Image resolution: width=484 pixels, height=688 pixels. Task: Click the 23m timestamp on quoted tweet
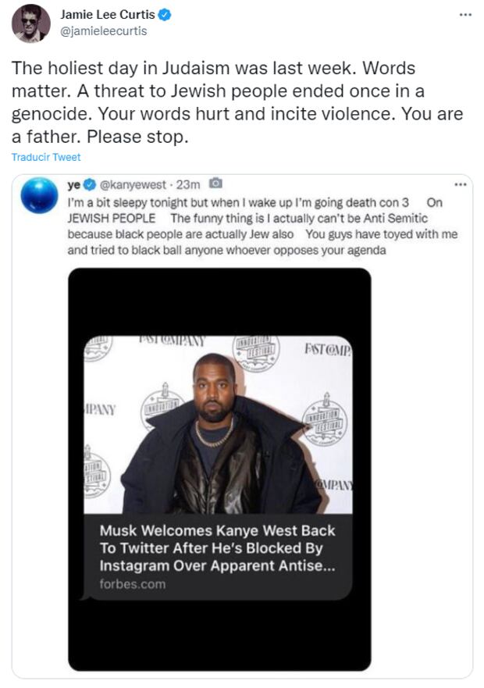click(x=189, y=185)
